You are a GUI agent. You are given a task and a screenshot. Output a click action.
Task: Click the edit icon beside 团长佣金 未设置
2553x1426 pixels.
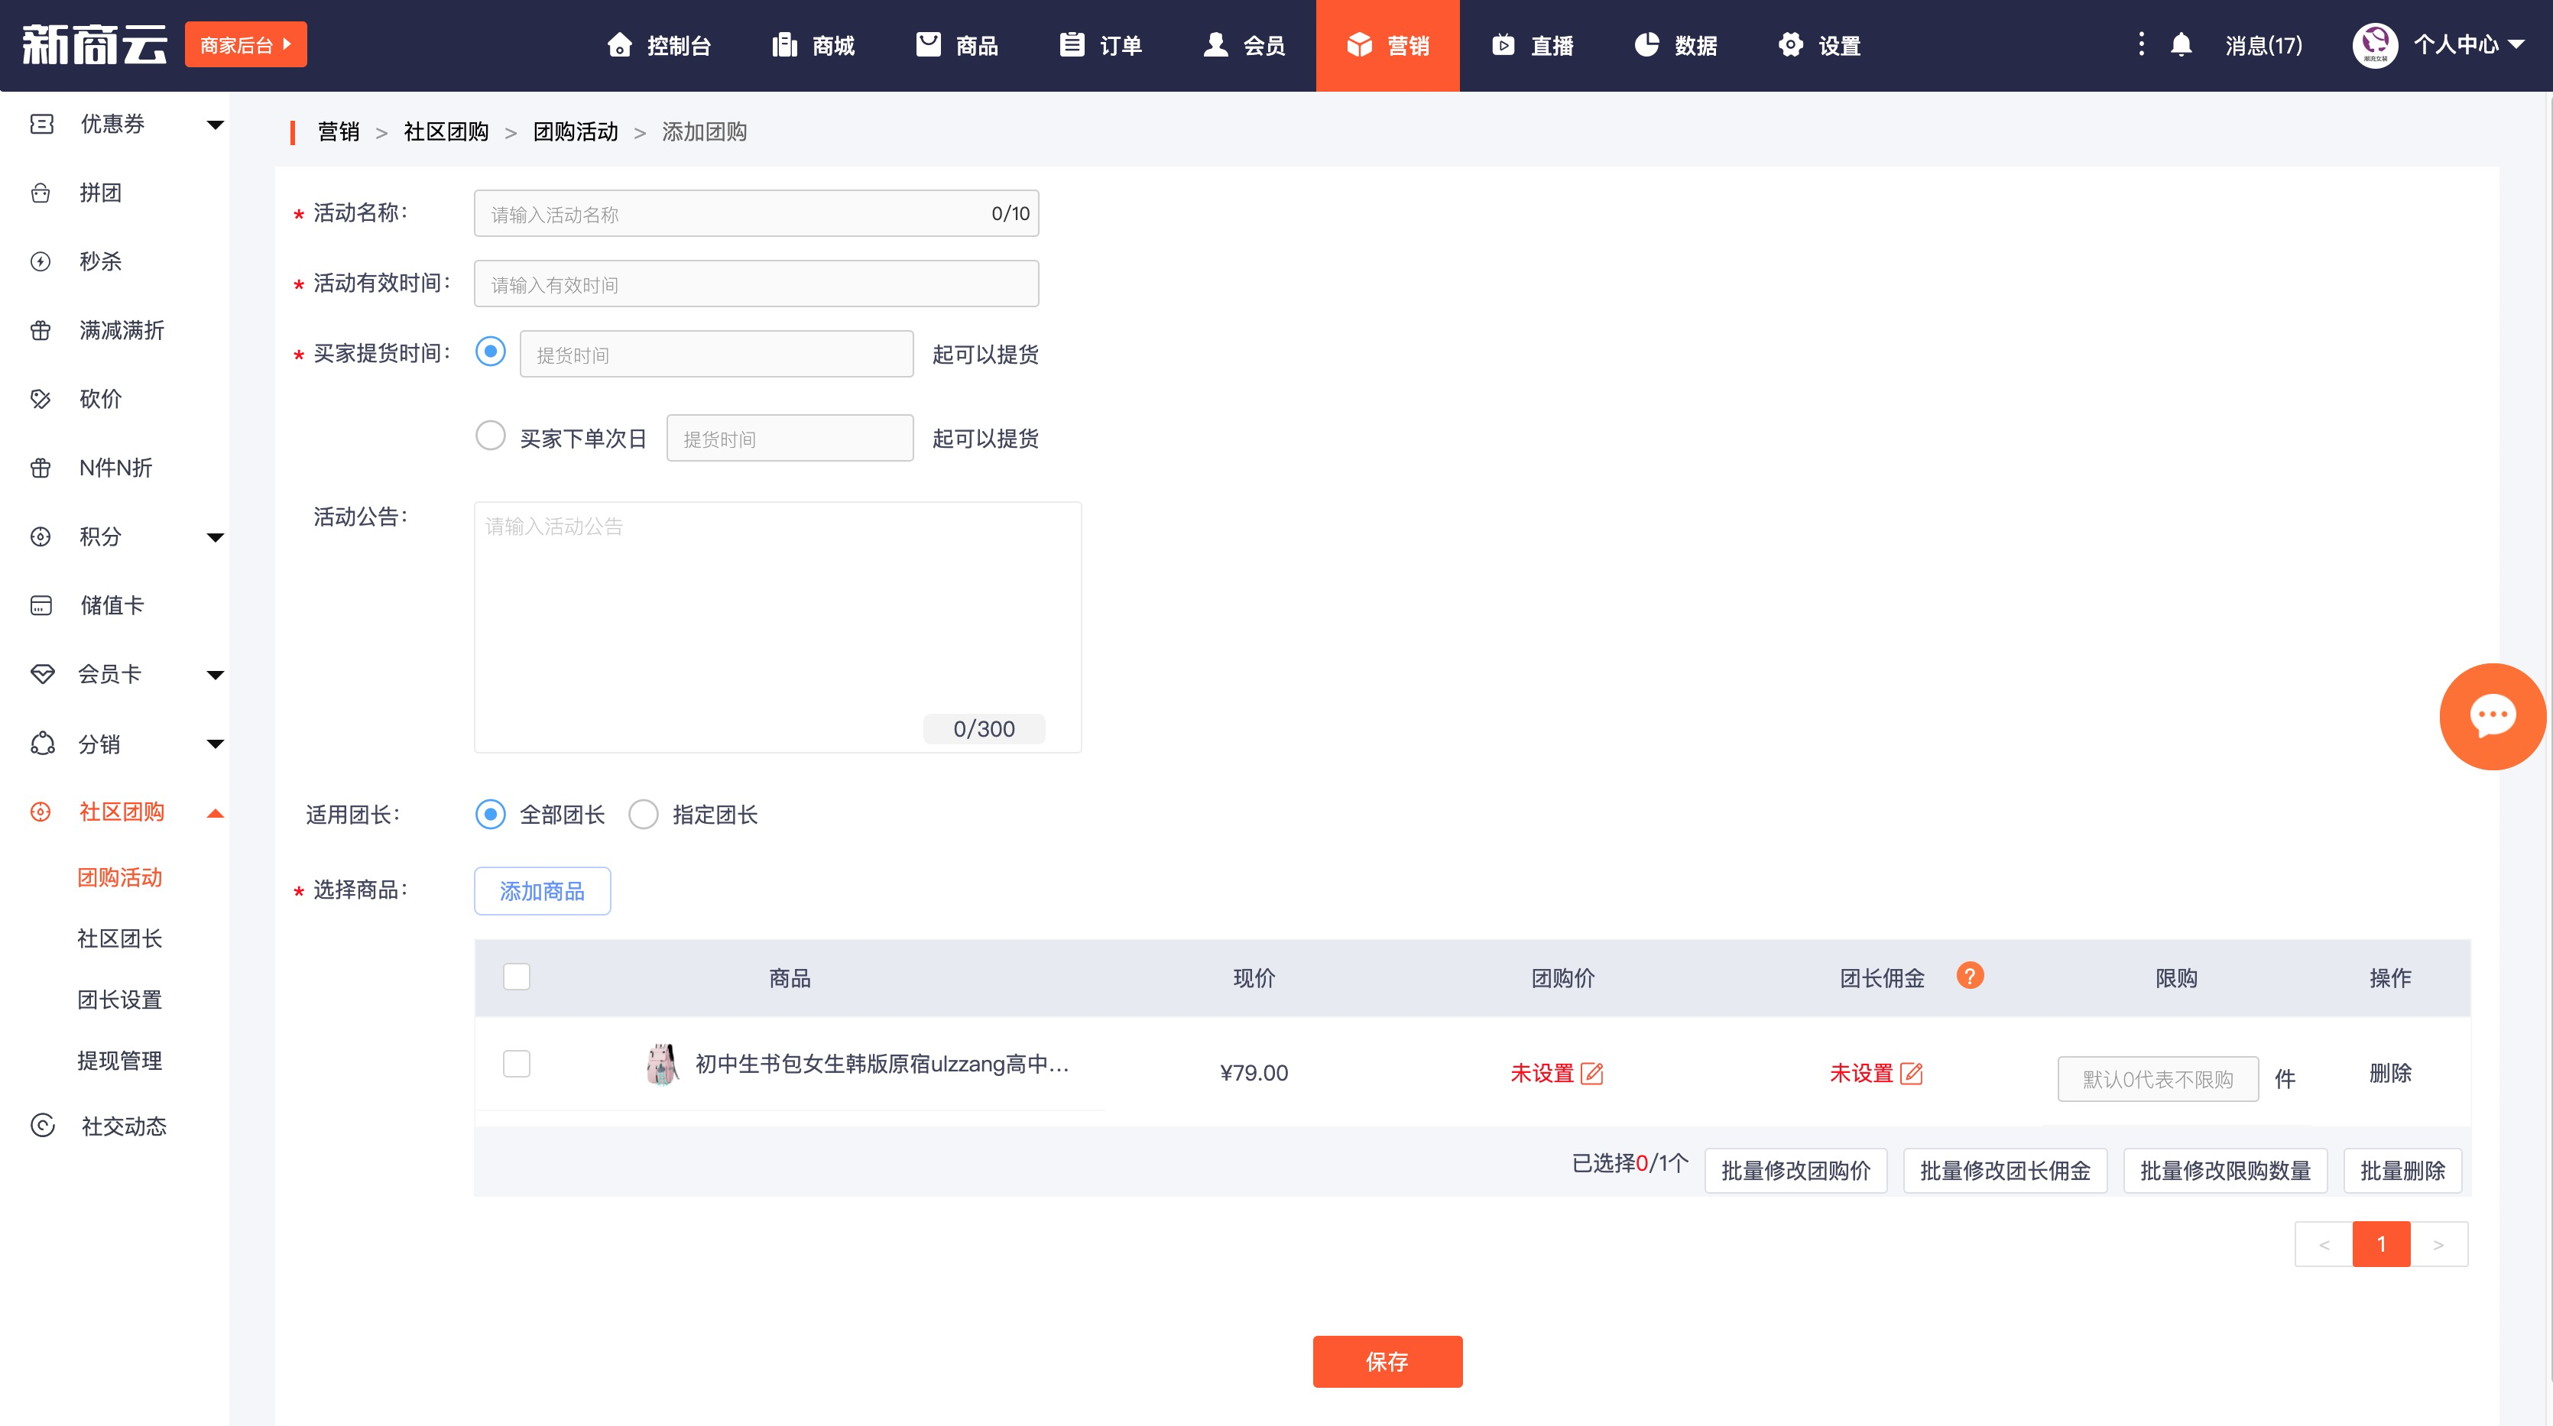coord(1912,1073)
